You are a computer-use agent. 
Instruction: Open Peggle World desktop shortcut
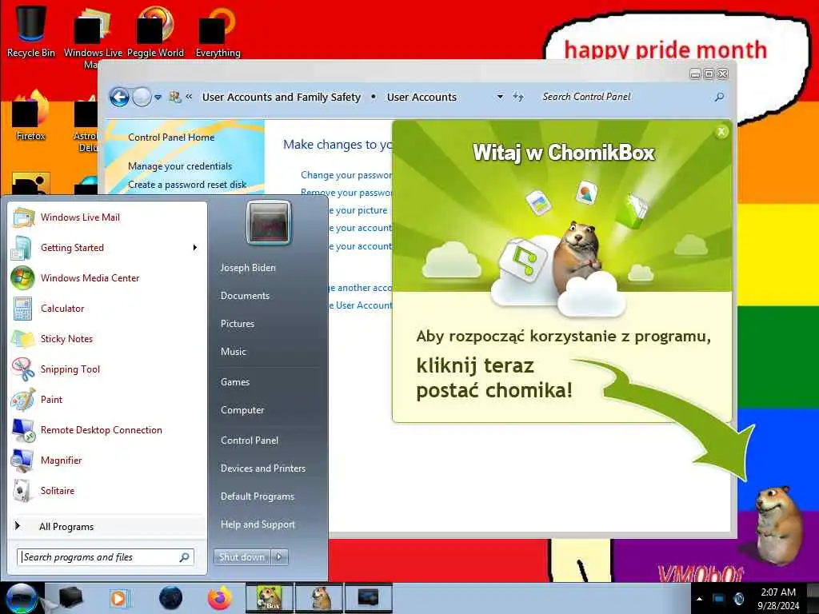pos(155,30)
